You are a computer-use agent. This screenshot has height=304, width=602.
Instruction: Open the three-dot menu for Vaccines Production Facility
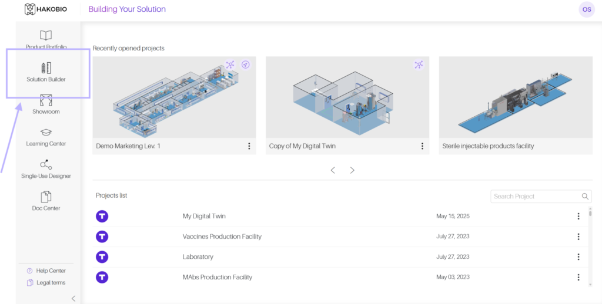(x=578, y=237)
